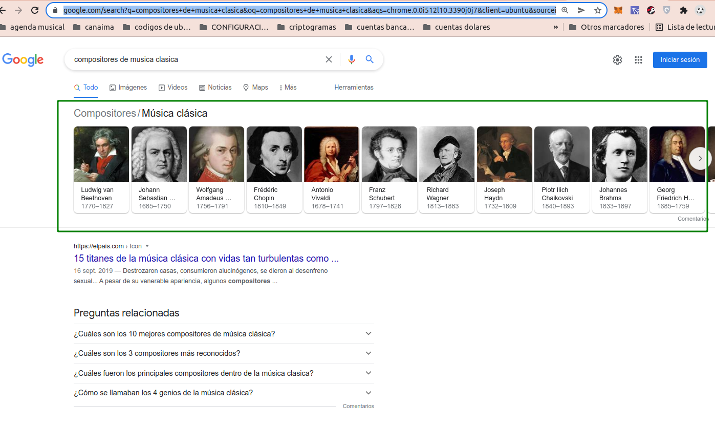Open the 15 titanes de la música link
The image size is (715, 426).
206,259
